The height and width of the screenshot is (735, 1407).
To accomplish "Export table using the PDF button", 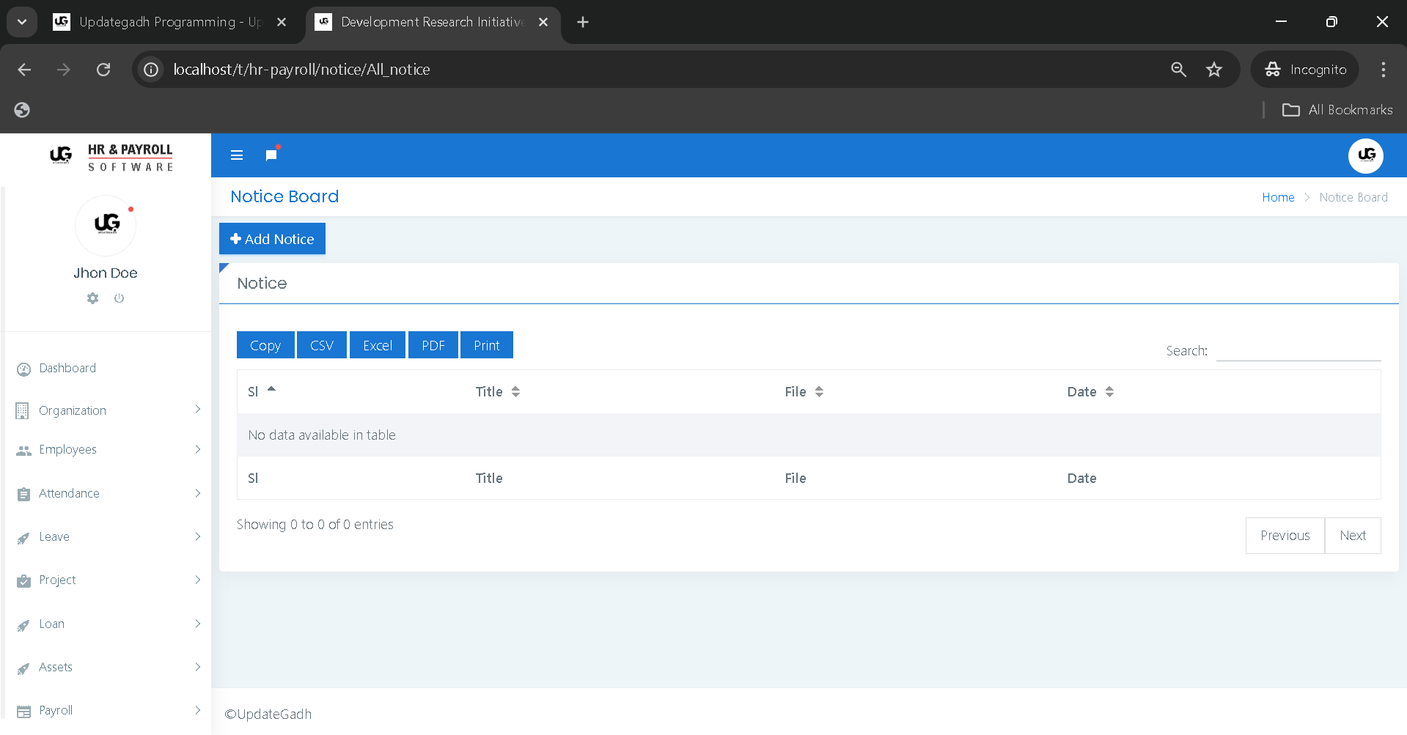I will point(433,345).
